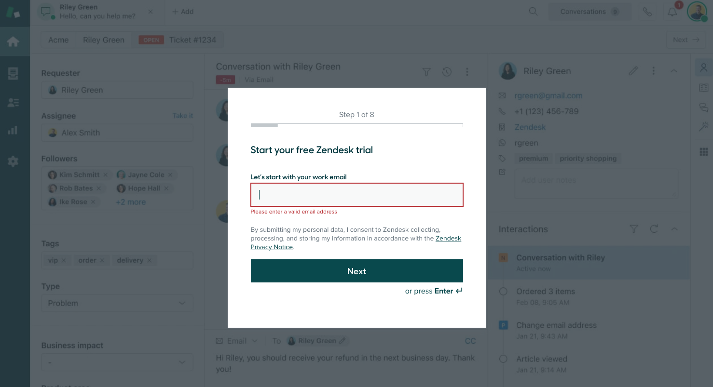Viewport: 713px width, 387px height.
Task: Click the Add tab button
Action: point(183,12)
